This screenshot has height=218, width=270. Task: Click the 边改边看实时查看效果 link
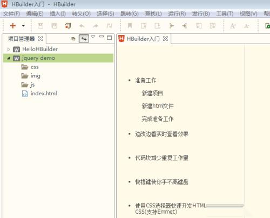161,134
